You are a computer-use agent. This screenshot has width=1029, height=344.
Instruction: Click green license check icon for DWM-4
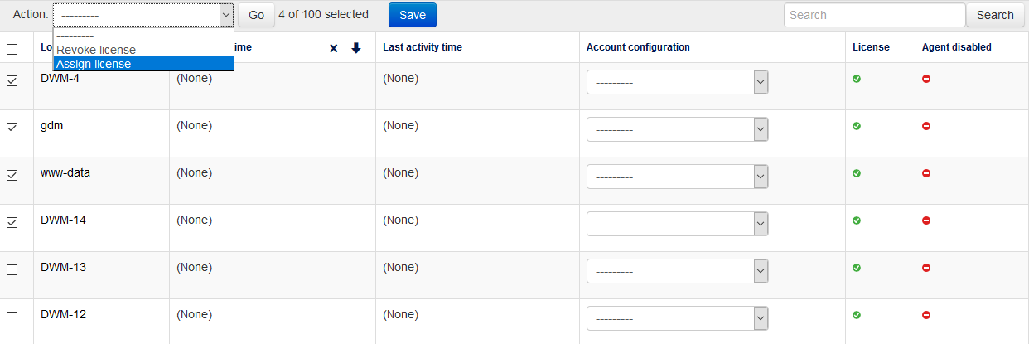[x=857, y=79]
